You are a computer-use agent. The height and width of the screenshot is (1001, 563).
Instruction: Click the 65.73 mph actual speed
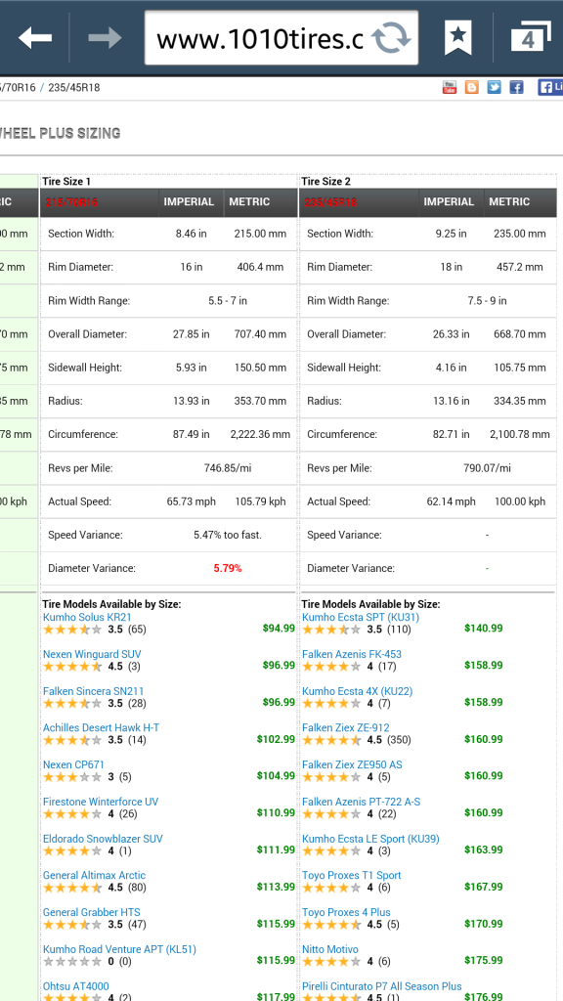(x=192, y=501)
